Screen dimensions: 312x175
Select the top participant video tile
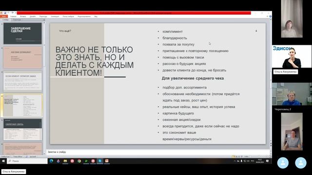(292, 18)
